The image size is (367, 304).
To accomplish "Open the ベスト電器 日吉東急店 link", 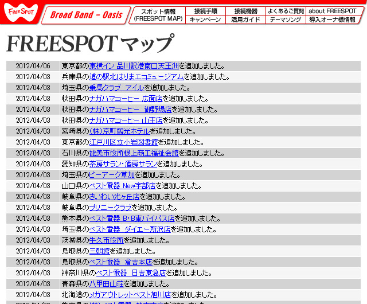I will coord(131,273).
